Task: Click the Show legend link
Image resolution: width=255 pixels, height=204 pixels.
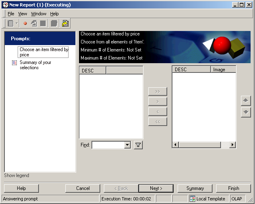Action: 16,175
